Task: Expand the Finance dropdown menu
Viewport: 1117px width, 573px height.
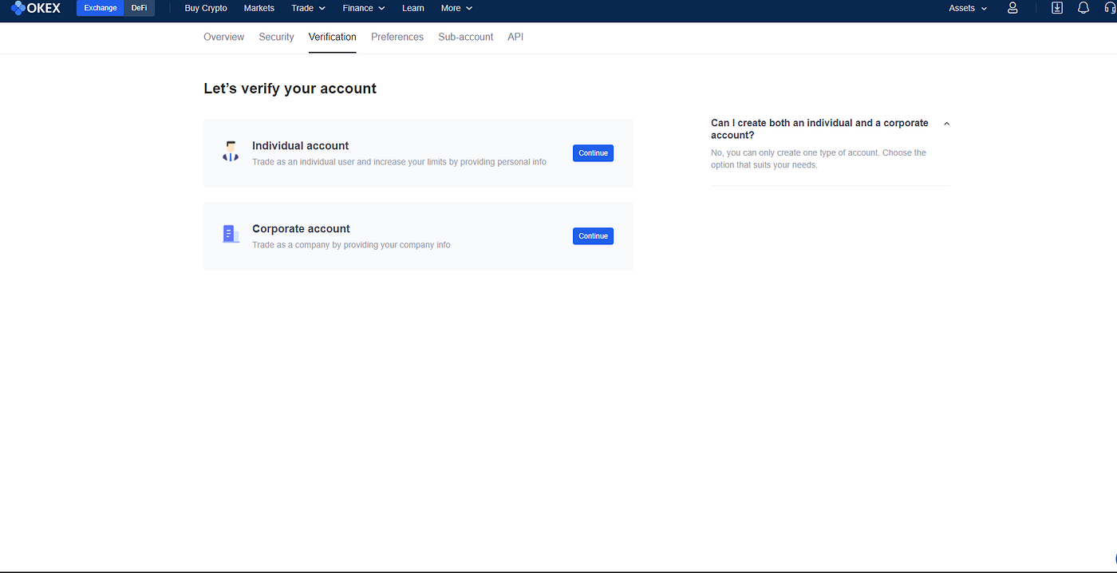Action: point(363,8)
